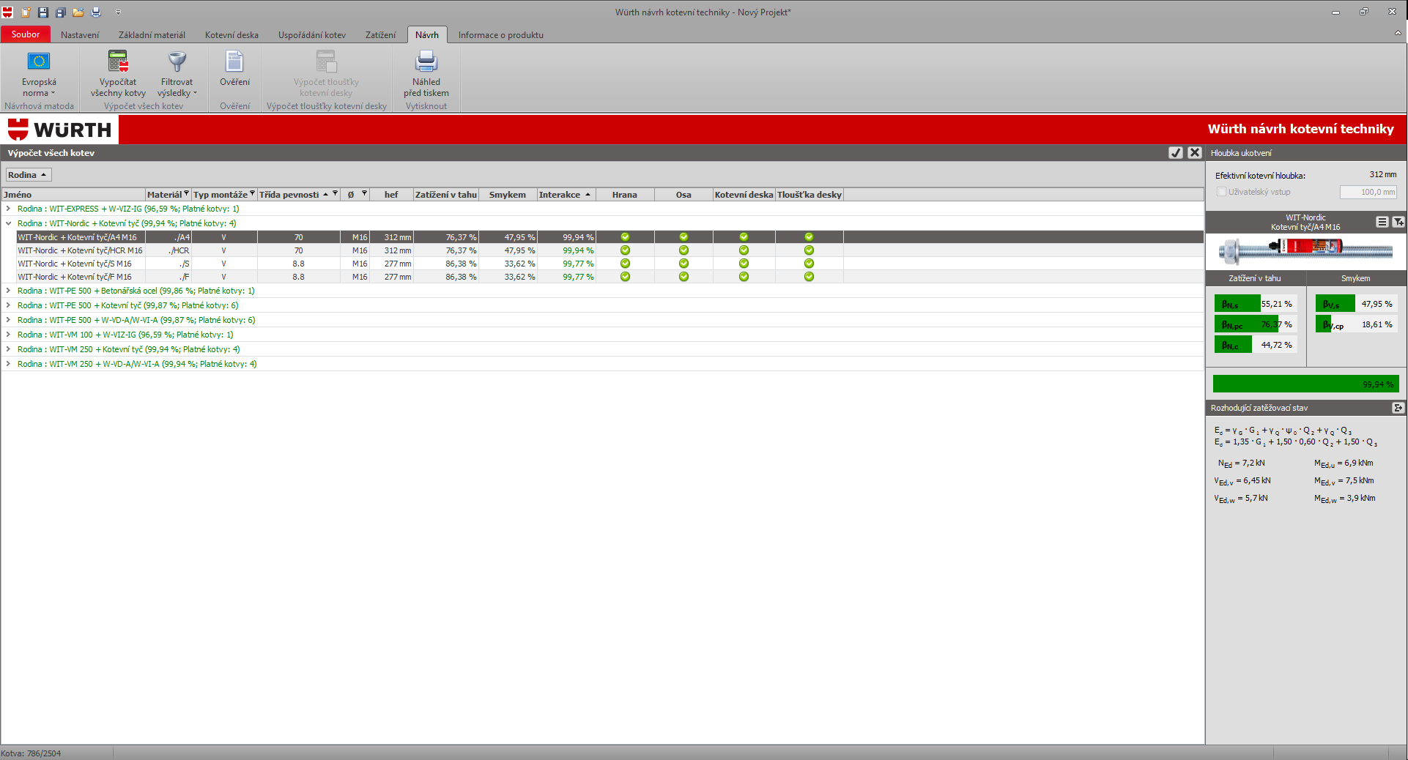Open the diameter Ø column filter
1408x760 pixels.
pyautogui.click(x=364, y=193)
